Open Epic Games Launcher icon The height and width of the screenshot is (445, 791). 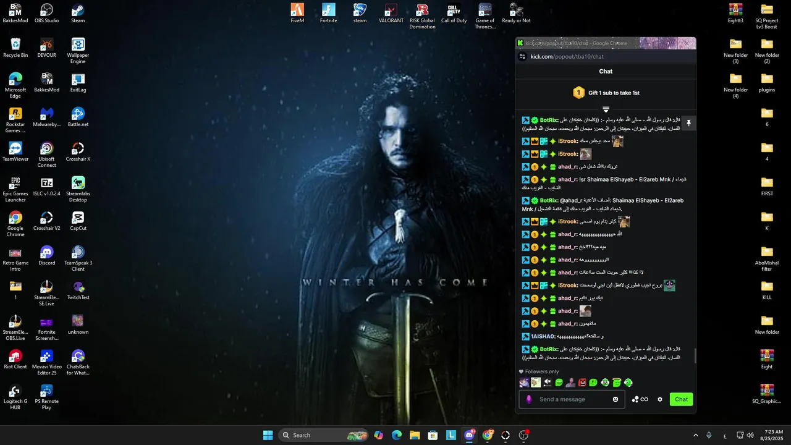tap(15, 190)
